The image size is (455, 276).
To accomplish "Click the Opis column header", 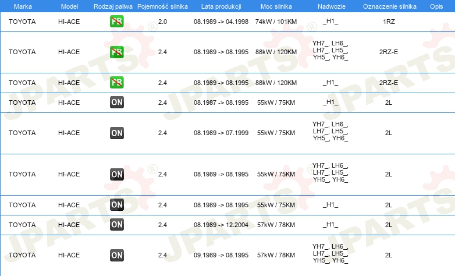I will coord(436,6).
